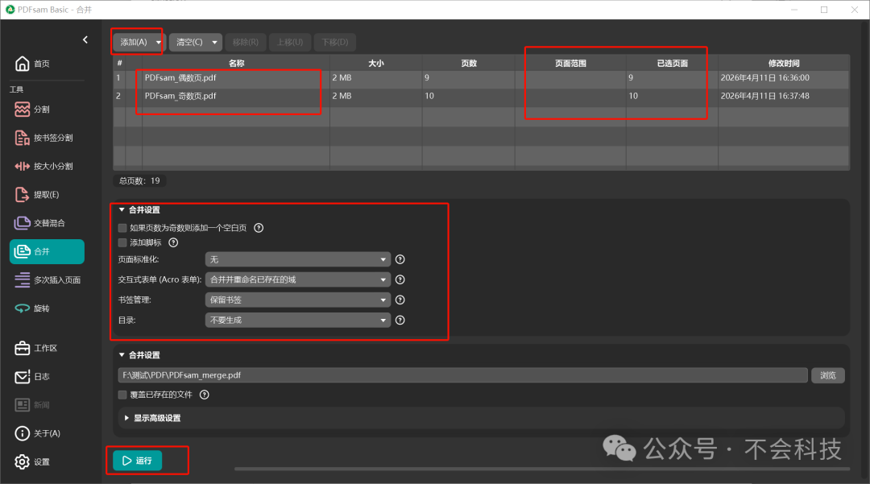
Task: Click the bottom horizontal scrollbar
Action: click(x=541, y=469)
